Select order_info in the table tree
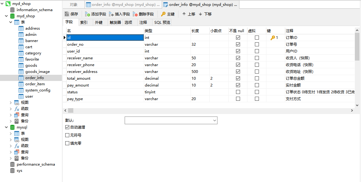The width and height of the screenshot is (361, 182). tap(35, 78)
